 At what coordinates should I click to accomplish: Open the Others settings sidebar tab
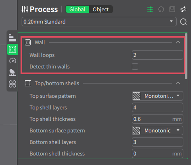12,84
